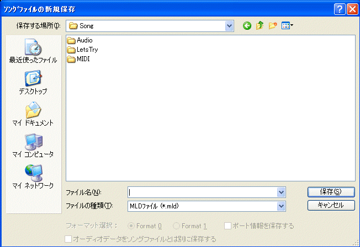This screenshot has width=360, height=247.
Task: Select the Format 0 radio button
Action: coord(131,226)
